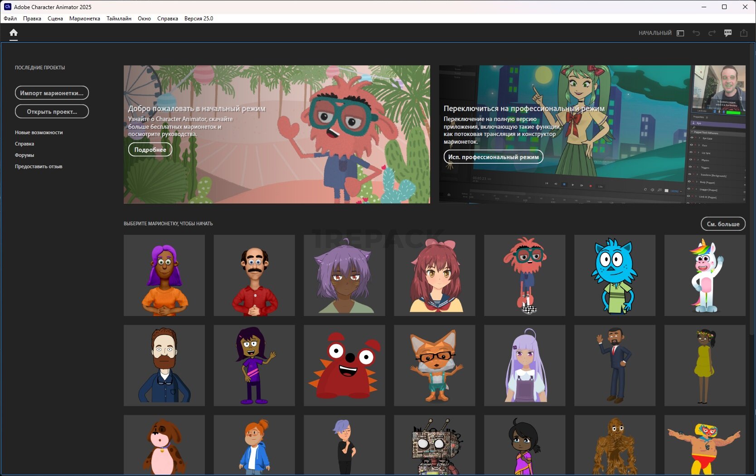The height and width of the screenshot is (476, 756).
Task: Click the Импорт марионетки button
Action: 52,93
